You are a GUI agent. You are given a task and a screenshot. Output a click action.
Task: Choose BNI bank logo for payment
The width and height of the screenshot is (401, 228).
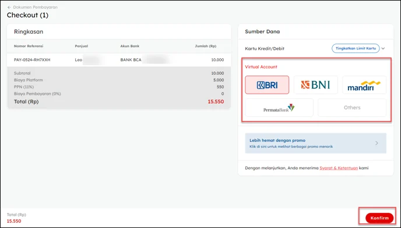(315, 85)
